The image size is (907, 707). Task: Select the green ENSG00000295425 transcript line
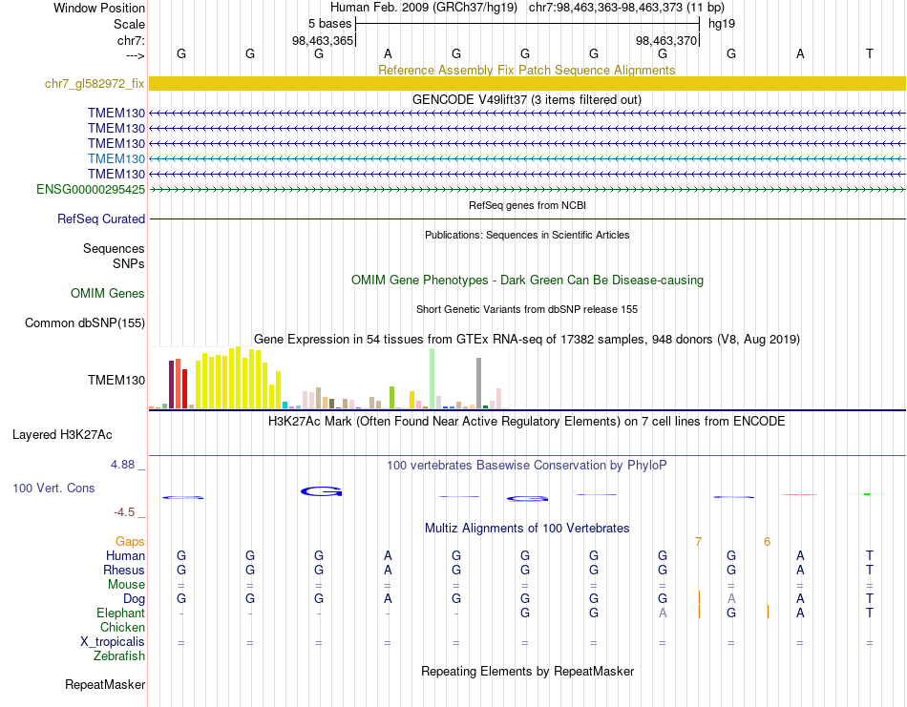pos(528,189)
